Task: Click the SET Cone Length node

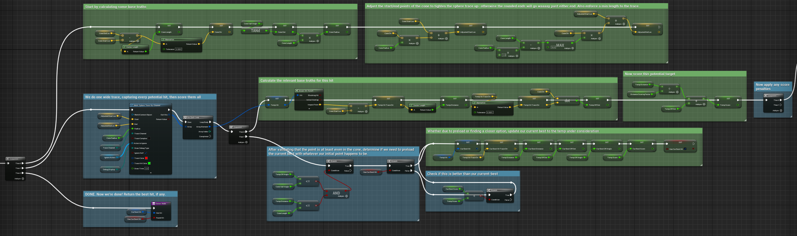Action: [169, 29]
